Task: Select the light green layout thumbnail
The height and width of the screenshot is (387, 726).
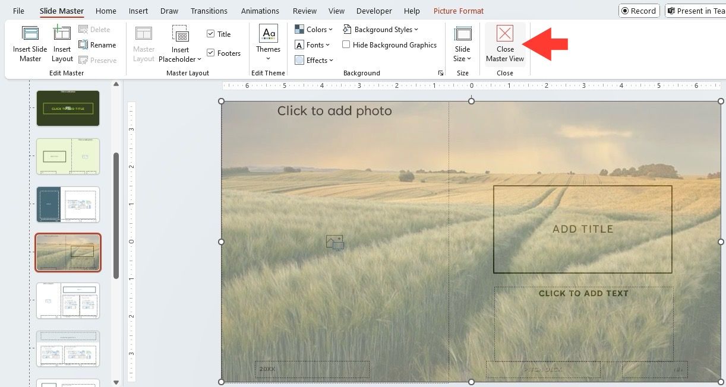Action: [x=68, y=156]
